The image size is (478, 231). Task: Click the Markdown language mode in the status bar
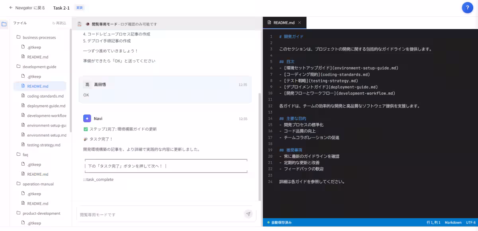point(453,223)
